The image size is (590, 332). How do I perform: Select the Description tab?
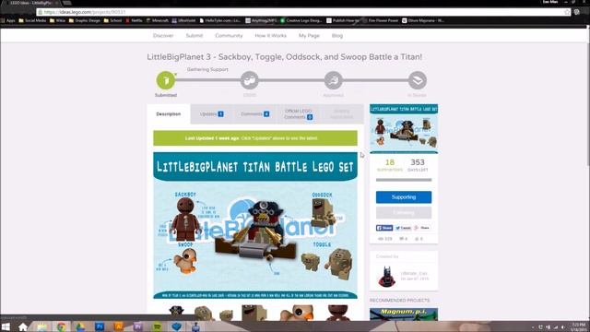(169, 113)
